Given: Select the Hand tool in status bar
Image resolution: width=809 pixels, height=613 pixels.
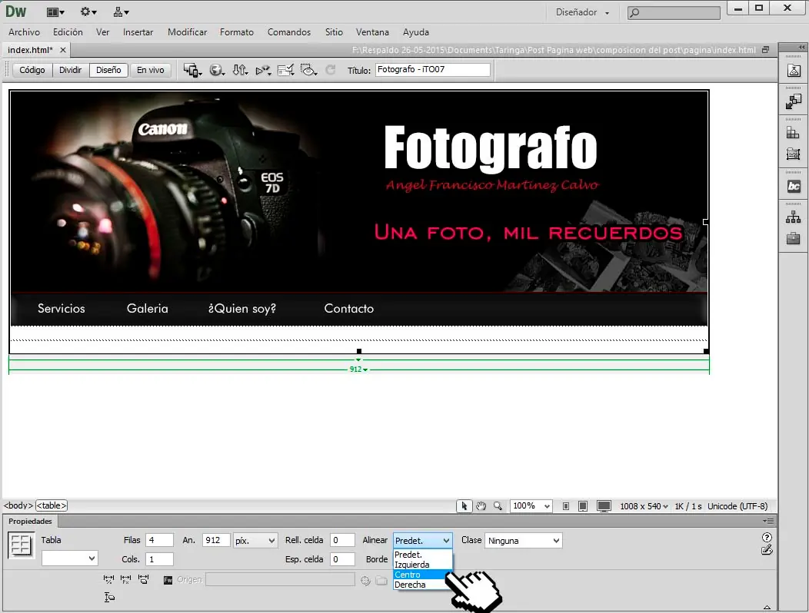Looking at the screenshot, I should click(x=481, y=506).
